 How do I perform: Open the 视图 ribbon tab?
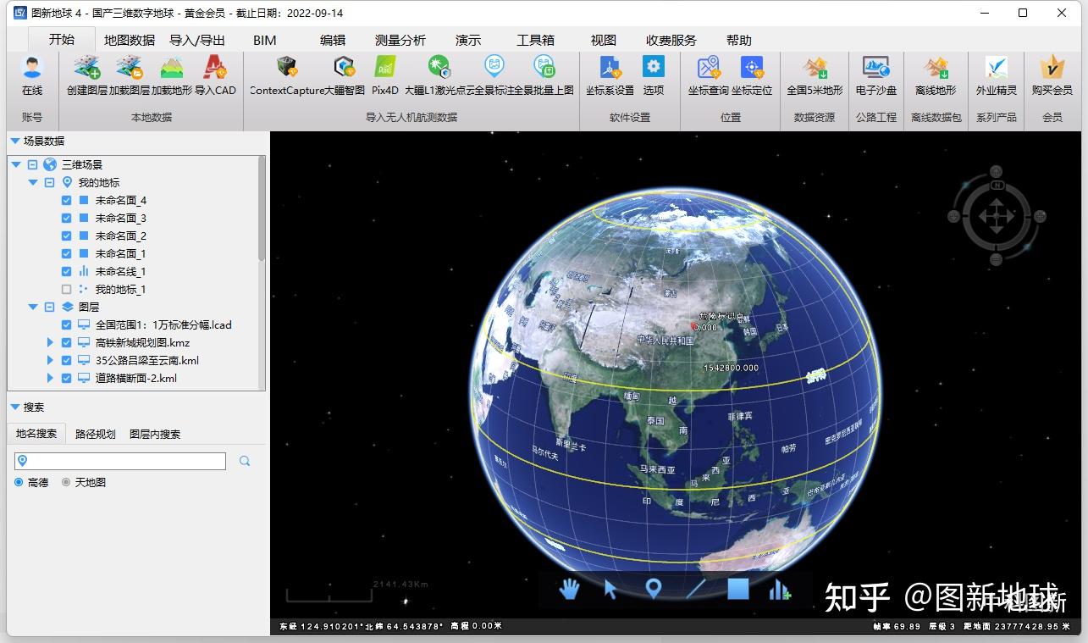pyautogui.click(x=604, y=40)
